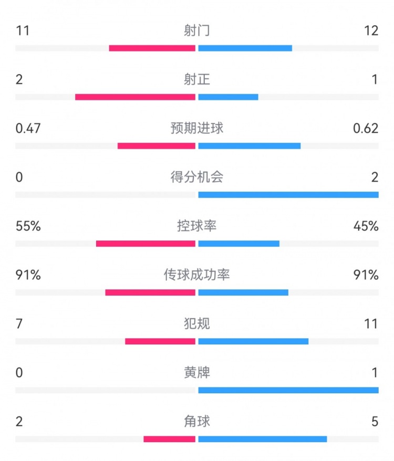Click the blue 黄牌 bar
This screenshot has width=394, height=461.
[x=288, y=390]
